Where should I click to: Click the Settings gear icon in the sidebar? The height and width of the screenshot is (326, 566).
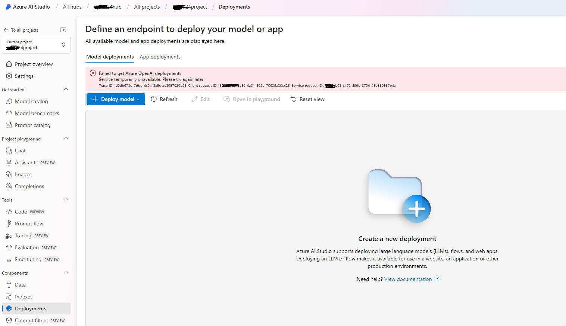9,76
